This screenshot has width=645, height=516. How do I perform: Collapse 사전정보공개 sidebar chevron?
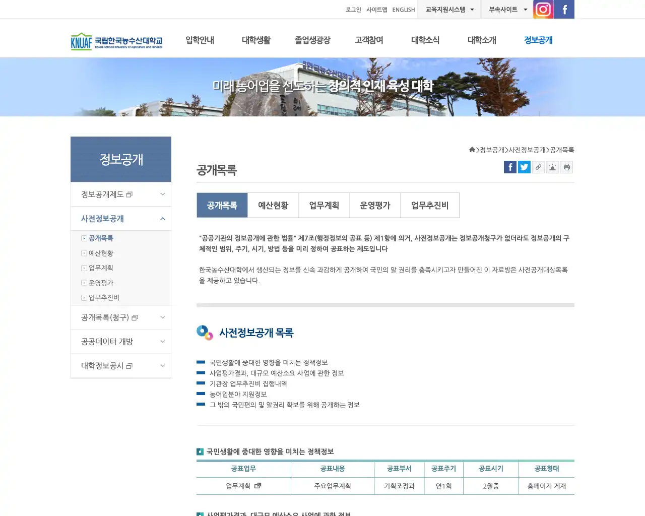pos(162,219)
